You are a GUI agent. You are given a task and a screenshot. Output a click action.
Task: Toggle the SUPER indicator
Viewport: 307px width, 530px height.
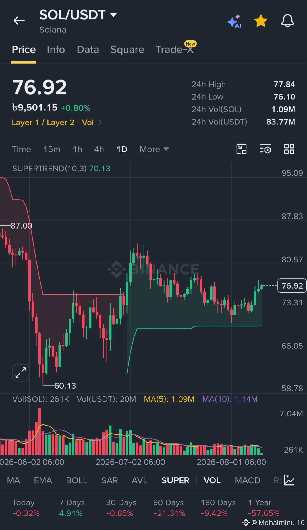pyautogui.click(x=175, y=480)
